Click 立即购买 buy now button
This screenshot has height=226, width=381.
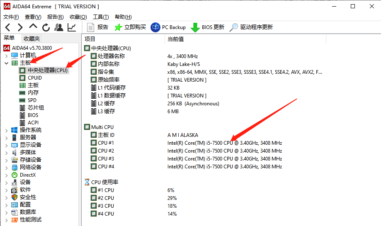(x=130, y=27)
